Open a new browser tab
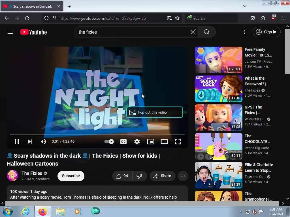The image size is (290, 217). coord(69,6)
